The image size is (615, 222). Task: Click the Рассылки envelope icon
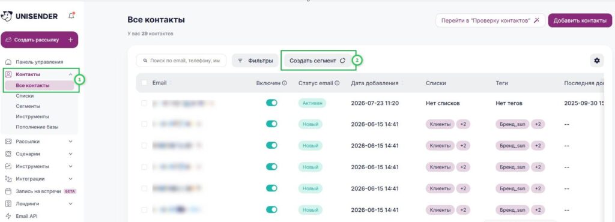click(x=8, y=142)
